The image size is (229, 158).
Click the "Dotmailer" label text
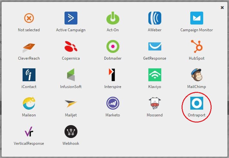click(x=113, y=58)
